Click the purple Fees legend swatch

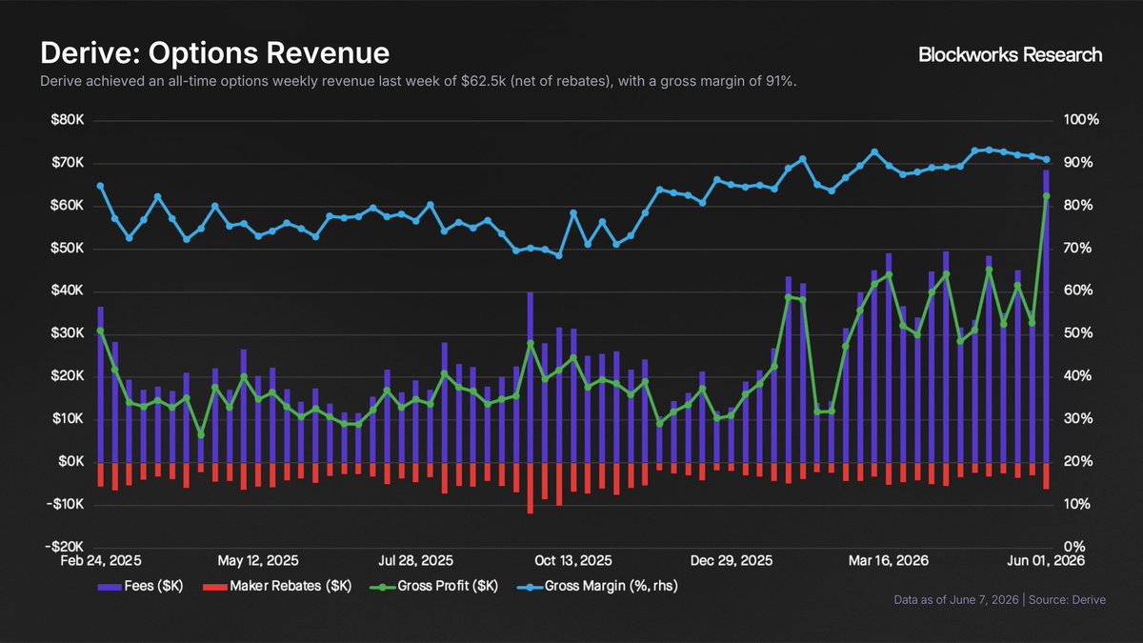pos(110,587)
